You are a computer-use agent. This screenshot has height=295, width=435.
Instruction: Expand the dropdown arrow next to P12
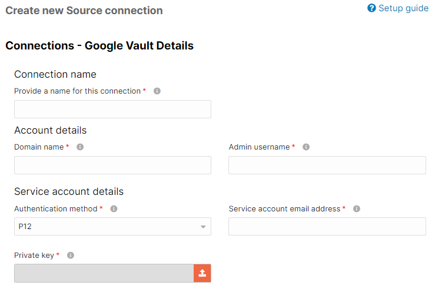(203, 227)
